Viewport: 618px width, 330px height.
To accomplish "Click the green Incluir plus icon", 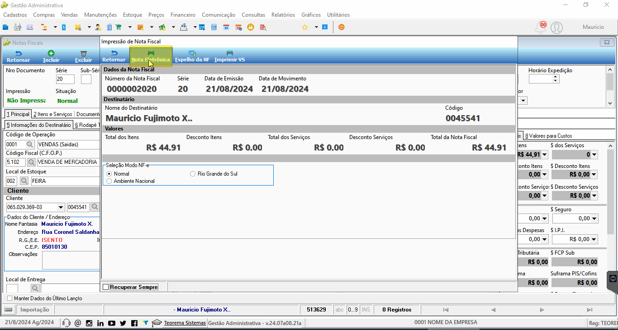I will pyautogui.click(x=51, y=53).
